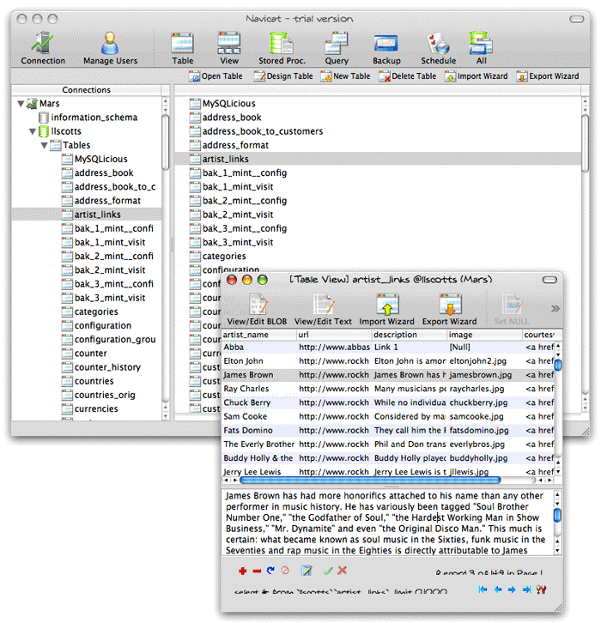601x623 pixels.
Task: Open the memo editor notepad icon
Action: point(306,571)
